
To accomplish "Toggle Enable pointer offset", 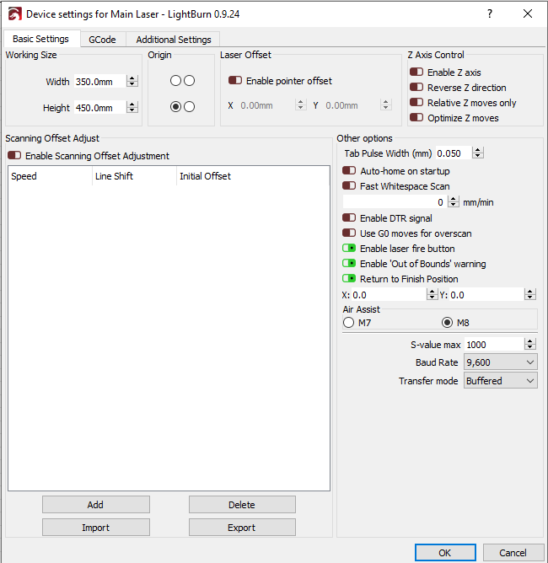I will pyautogui.click(x=235, y=80).
